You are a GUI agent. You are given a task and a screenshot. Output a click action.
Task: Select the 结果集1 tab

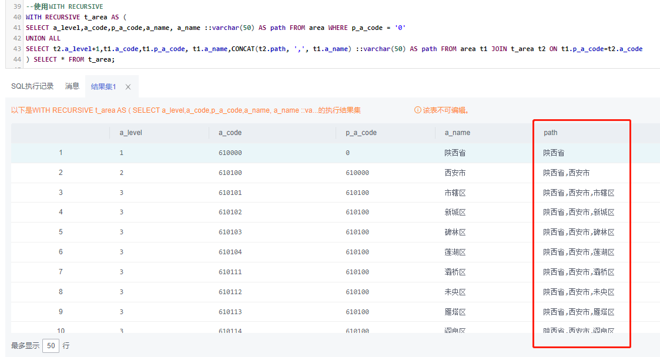click(103, 87)
